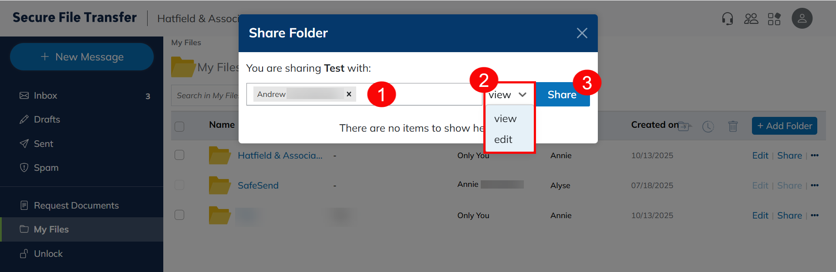Click the headset support icon
The height and width of the screenshot is (272, 836).
click(727, 19)
